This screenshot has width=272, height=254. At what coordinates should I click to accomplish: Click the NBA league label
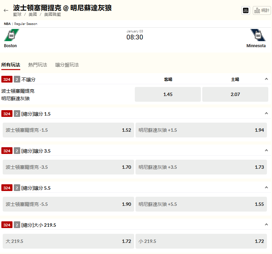(x=7, y=24)
